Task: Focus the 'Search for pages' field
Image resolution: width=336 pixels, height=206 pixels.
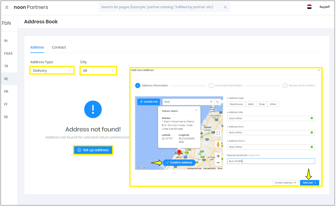Action: coord(164,7)
